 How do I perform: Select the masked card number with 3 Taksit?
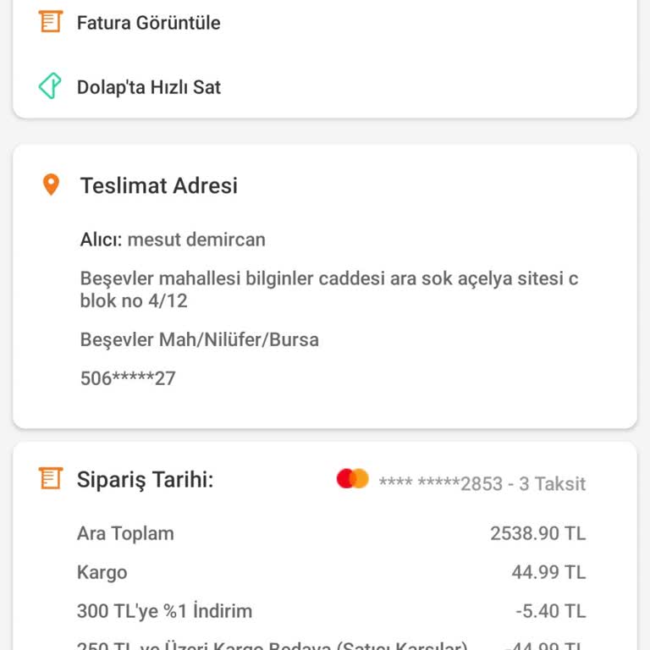tap(482, 483)
